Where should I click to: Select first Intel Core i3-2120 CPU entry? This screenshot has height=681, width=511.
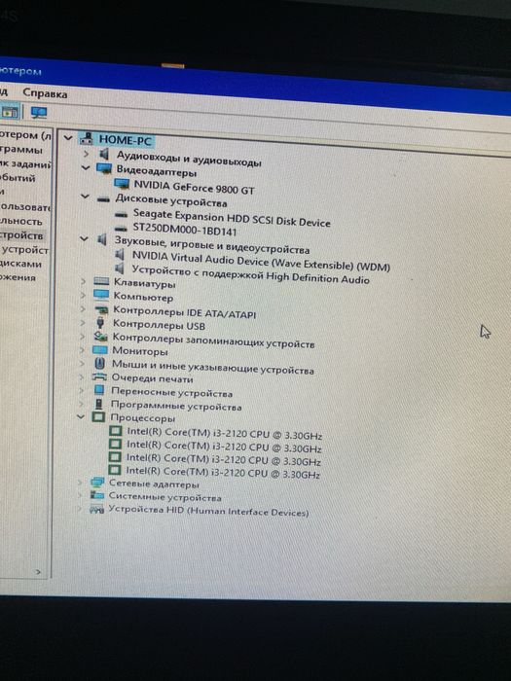[x=224, y=434]
